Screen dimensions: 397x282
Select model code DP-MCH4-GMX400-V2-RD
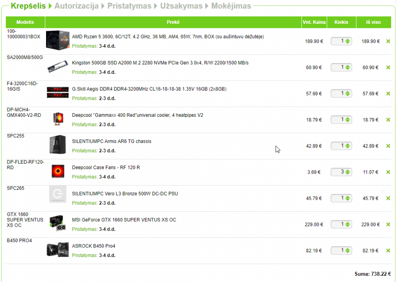(x=24, y=112)
